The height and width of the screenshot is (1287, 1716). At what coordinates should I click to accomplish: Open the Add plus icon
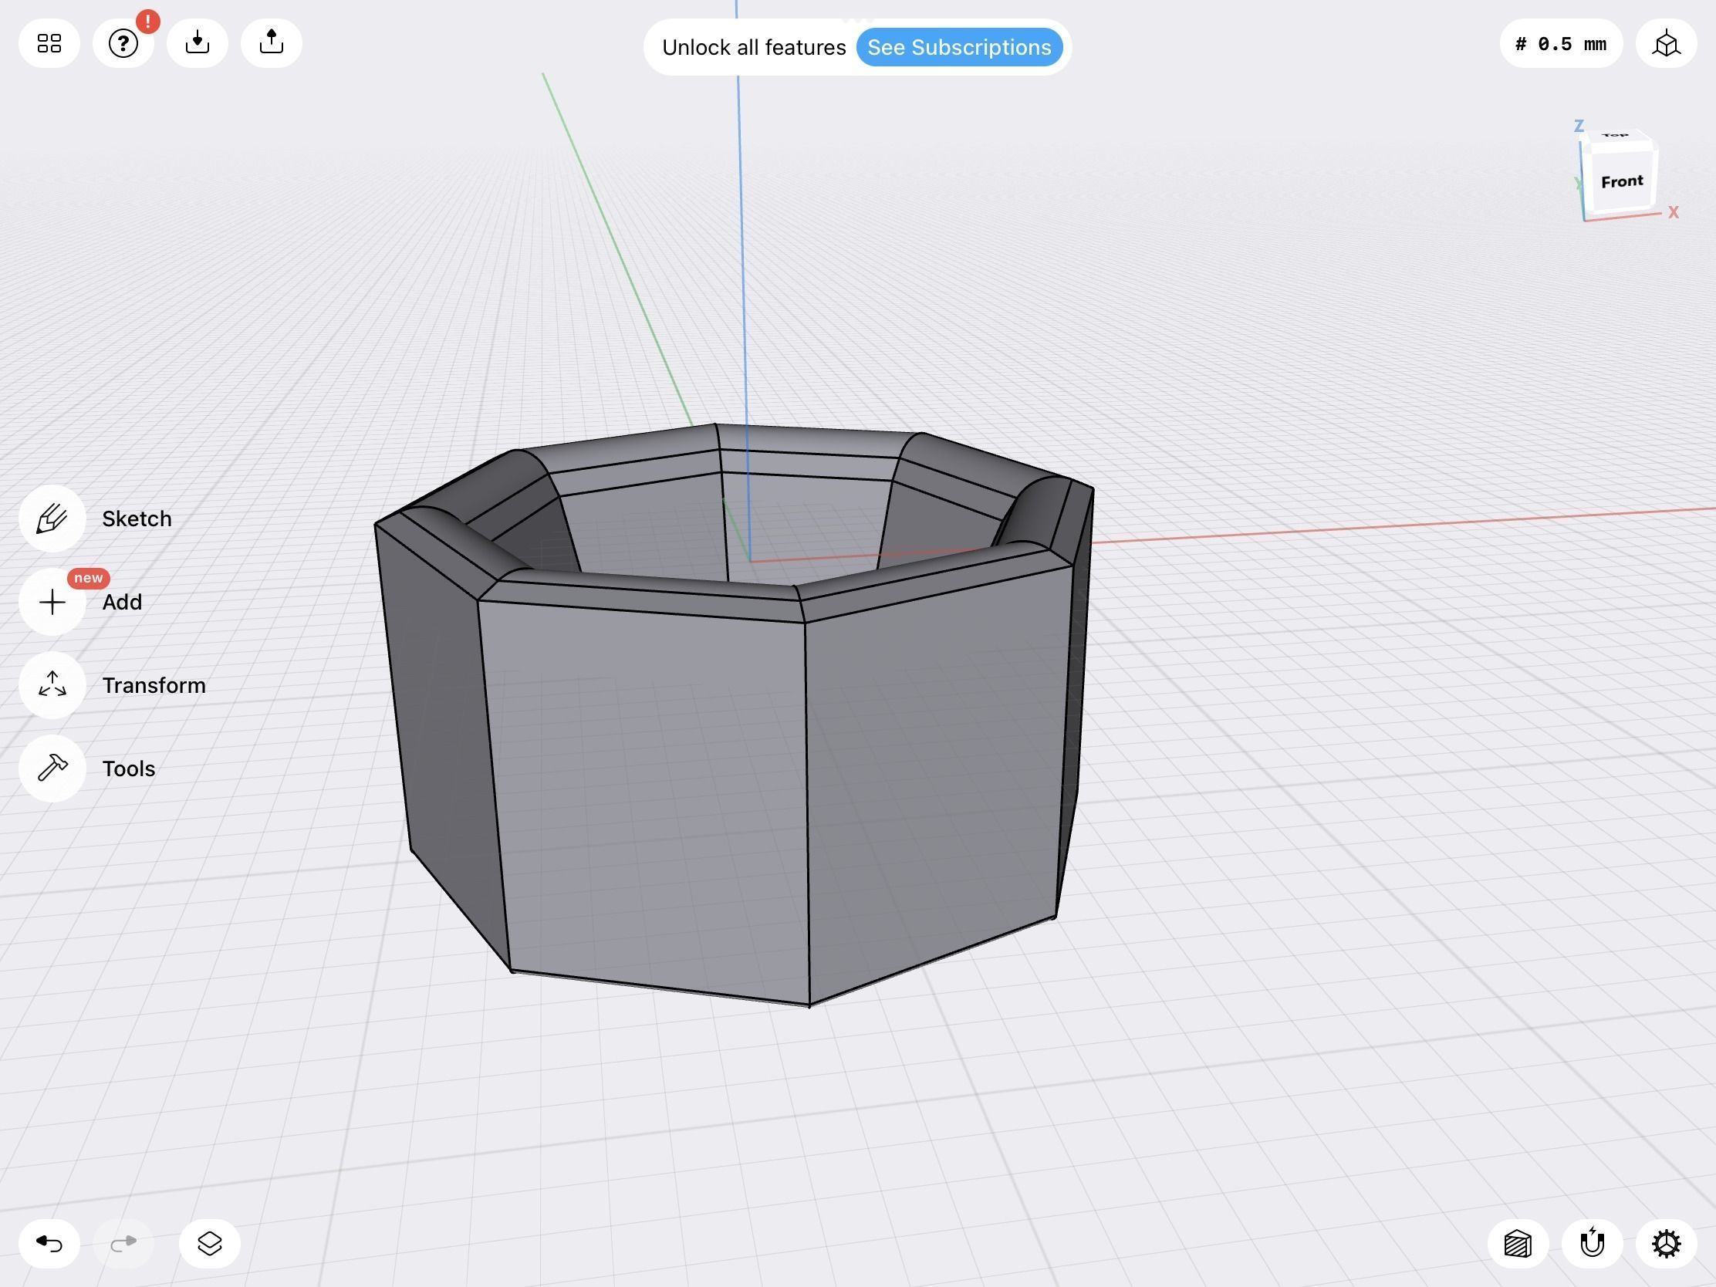tap(52, 602)
